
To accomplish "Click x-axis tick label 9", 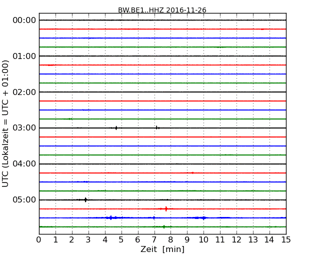I will [187, 240].
